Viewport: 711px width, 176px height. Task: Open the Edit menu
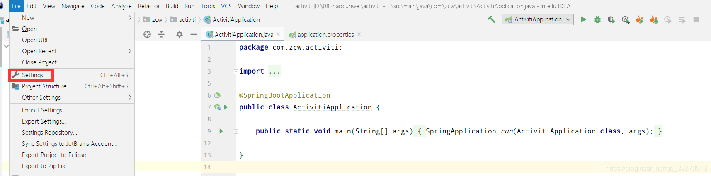(32, 6)
